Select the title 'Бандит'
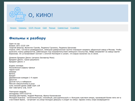This screenshot has width=135, height=101. (12, 76)
